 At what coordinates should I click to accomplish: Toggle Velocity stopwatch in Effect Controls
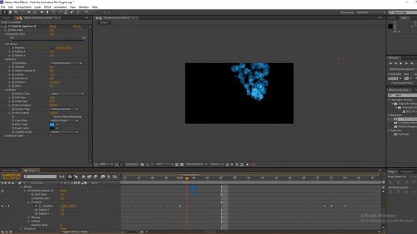(13, 67)
